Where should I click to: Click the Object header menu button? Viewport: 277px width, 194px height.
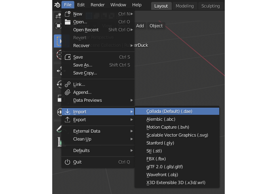tap(156, 26)
